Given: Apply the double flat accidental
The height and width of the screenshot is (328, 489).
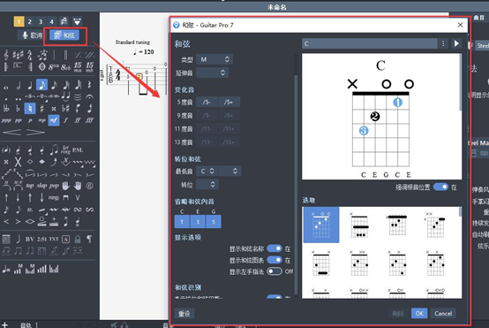Looking at the screenshot, I should click(x=6, y=109).
